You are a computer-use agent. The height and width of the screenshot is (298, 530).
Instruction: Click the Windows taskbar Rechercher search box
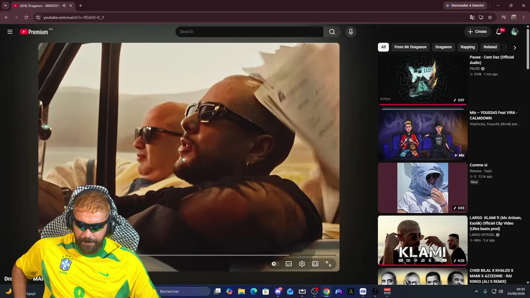pos(182,291)
